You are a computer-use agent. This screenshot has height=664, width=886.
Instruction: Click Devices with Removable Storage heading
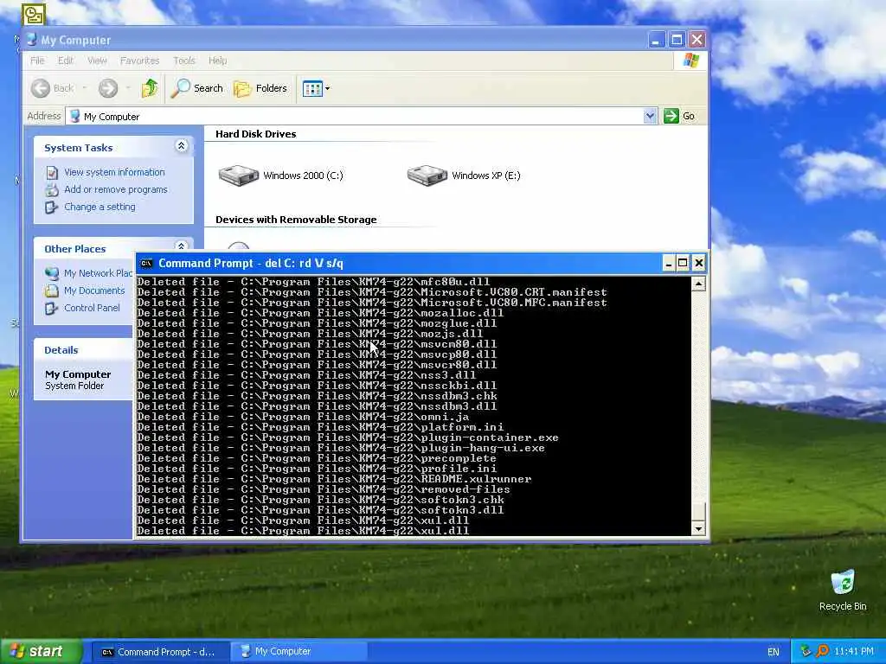[296, 220]
